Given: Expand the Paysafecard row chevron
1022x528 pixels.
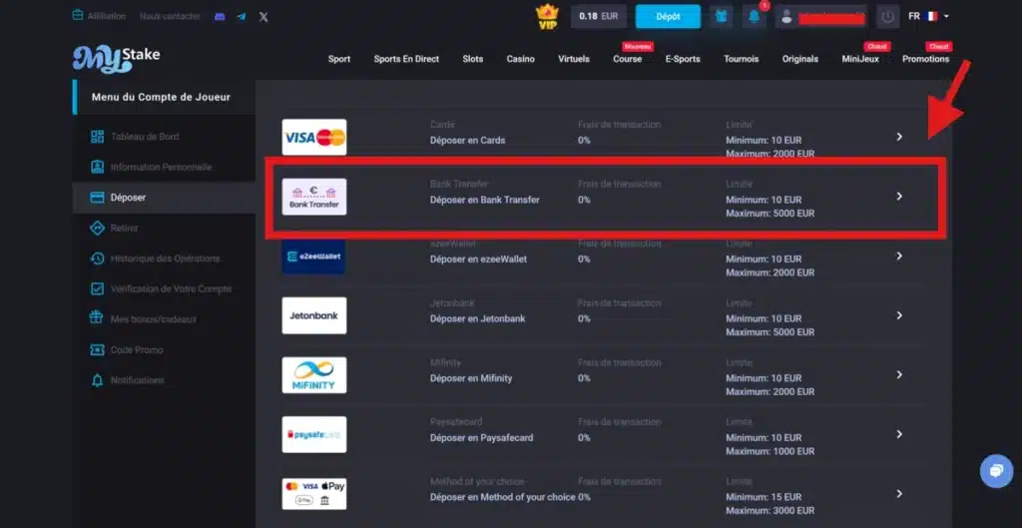Looking at the screenshot, I should point(899,434).
